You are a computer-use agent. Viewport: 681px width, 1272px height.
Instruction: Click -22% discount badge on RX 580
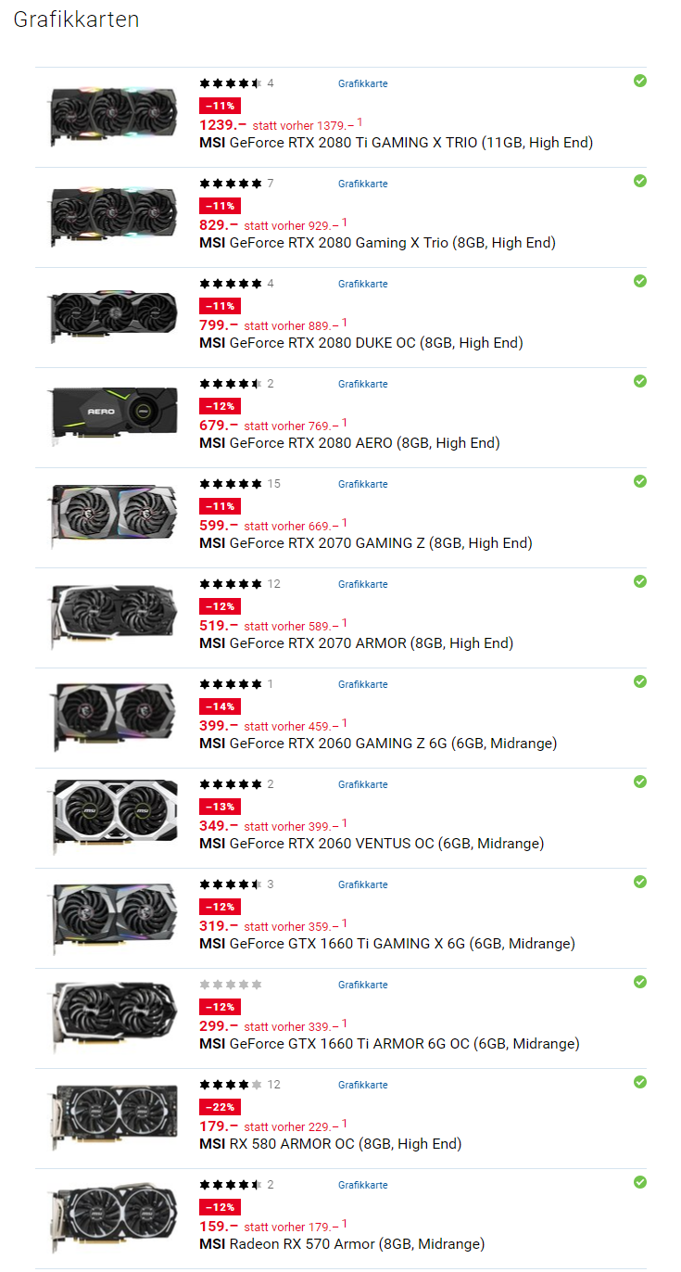pos(220,1107)
